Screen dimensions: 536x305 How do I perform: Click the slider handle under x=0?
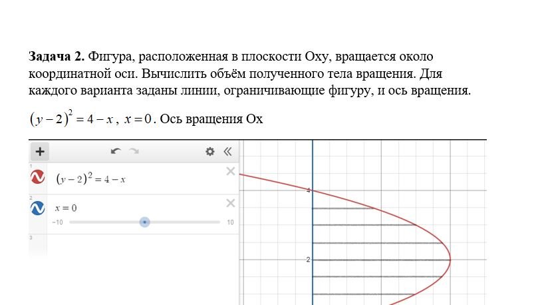point(144,222)
